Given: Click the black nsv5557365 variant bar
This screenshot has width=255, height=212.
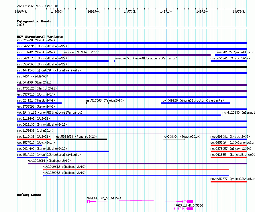Looking at the screenshot, I should point(132,67).
